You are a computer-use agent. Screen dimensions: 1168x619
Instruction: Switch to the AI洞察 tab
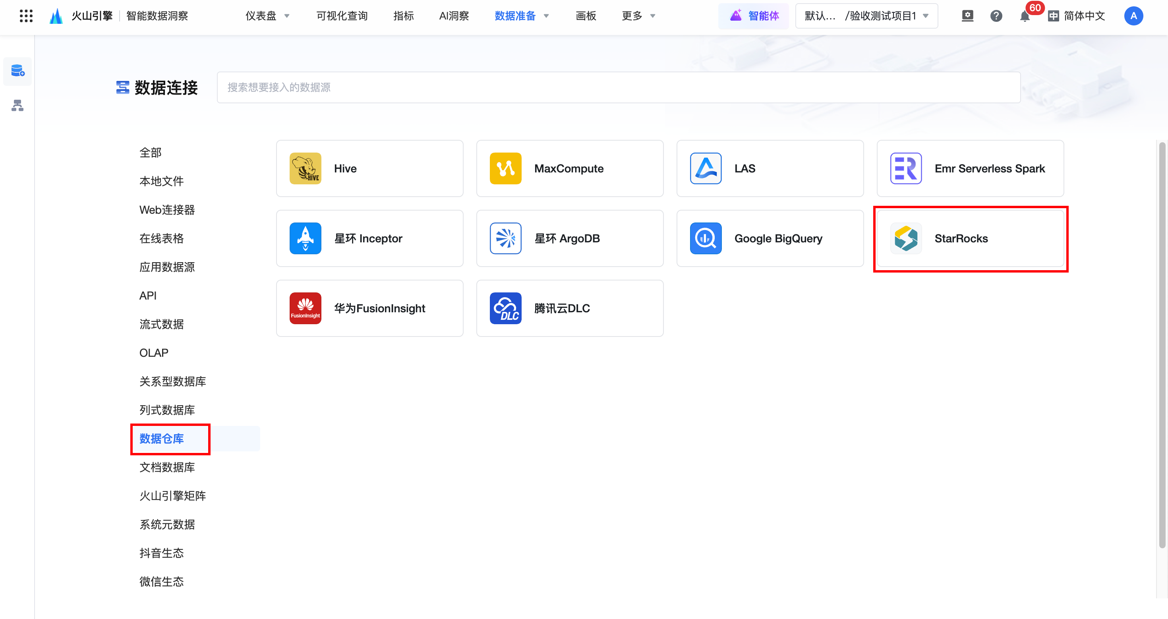[454, 16]
